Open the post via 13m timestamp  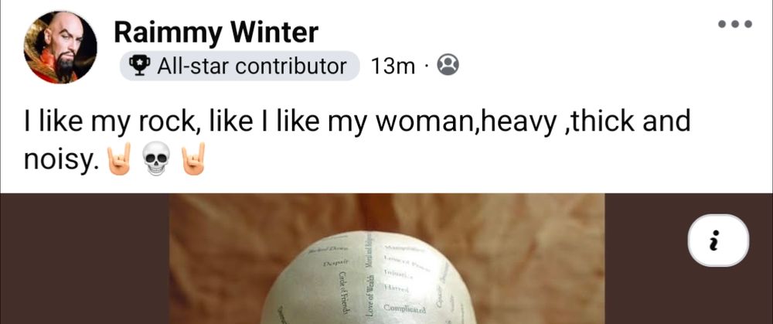pyautogui.click(x=393, y=66)
